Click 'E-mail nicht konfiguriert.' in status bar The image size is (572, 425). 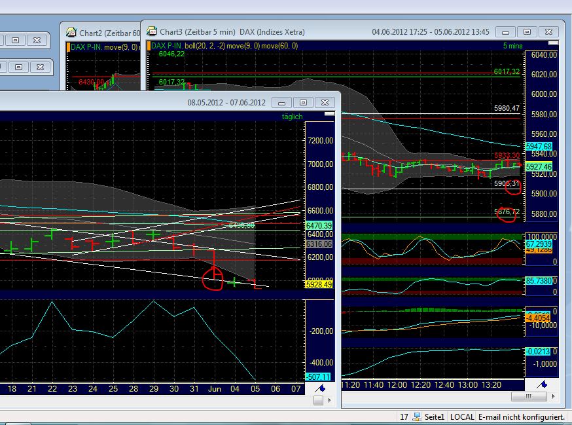pyautogui.click(x=522, y=416)
